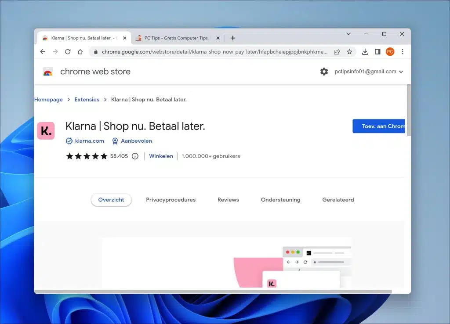The image size is (450, 324).
Task: Click the pink Klarna extension icon
Action: pos(46,131)
